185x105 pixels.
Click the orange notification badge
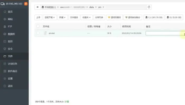click(x=26, y=4)
